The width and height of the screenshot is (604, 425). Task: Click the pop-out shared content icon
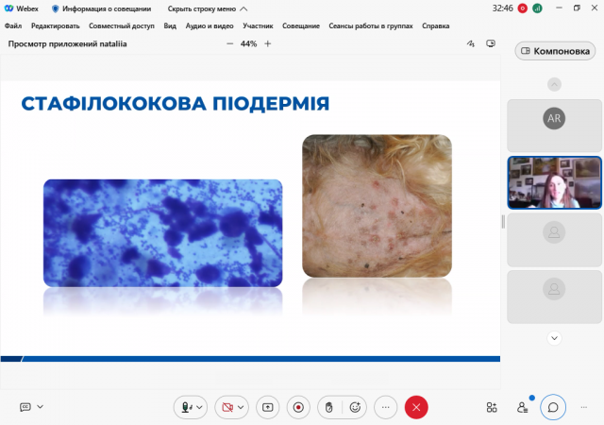pos(491,43)
